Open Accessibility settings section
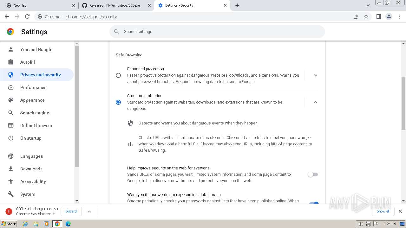Screen dimensions: 406x228 click(37, 181)
